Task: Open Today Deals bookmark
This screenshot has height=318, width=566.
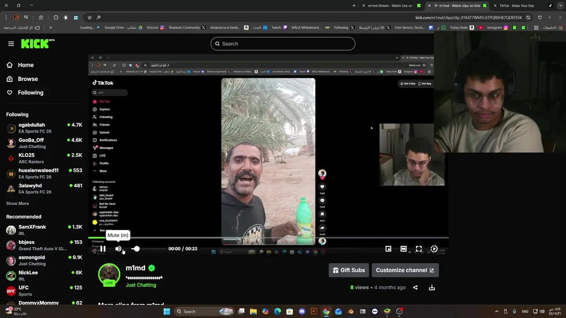Action: [462, 27]
